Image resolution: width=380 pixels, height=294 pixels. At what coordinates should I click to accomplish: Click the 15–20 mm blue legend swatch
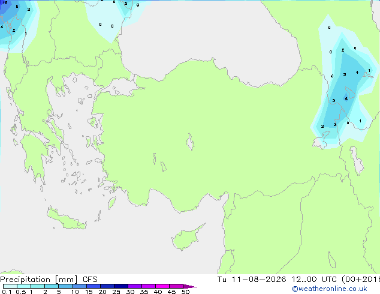pyautogui.click(x=94, y=286)
